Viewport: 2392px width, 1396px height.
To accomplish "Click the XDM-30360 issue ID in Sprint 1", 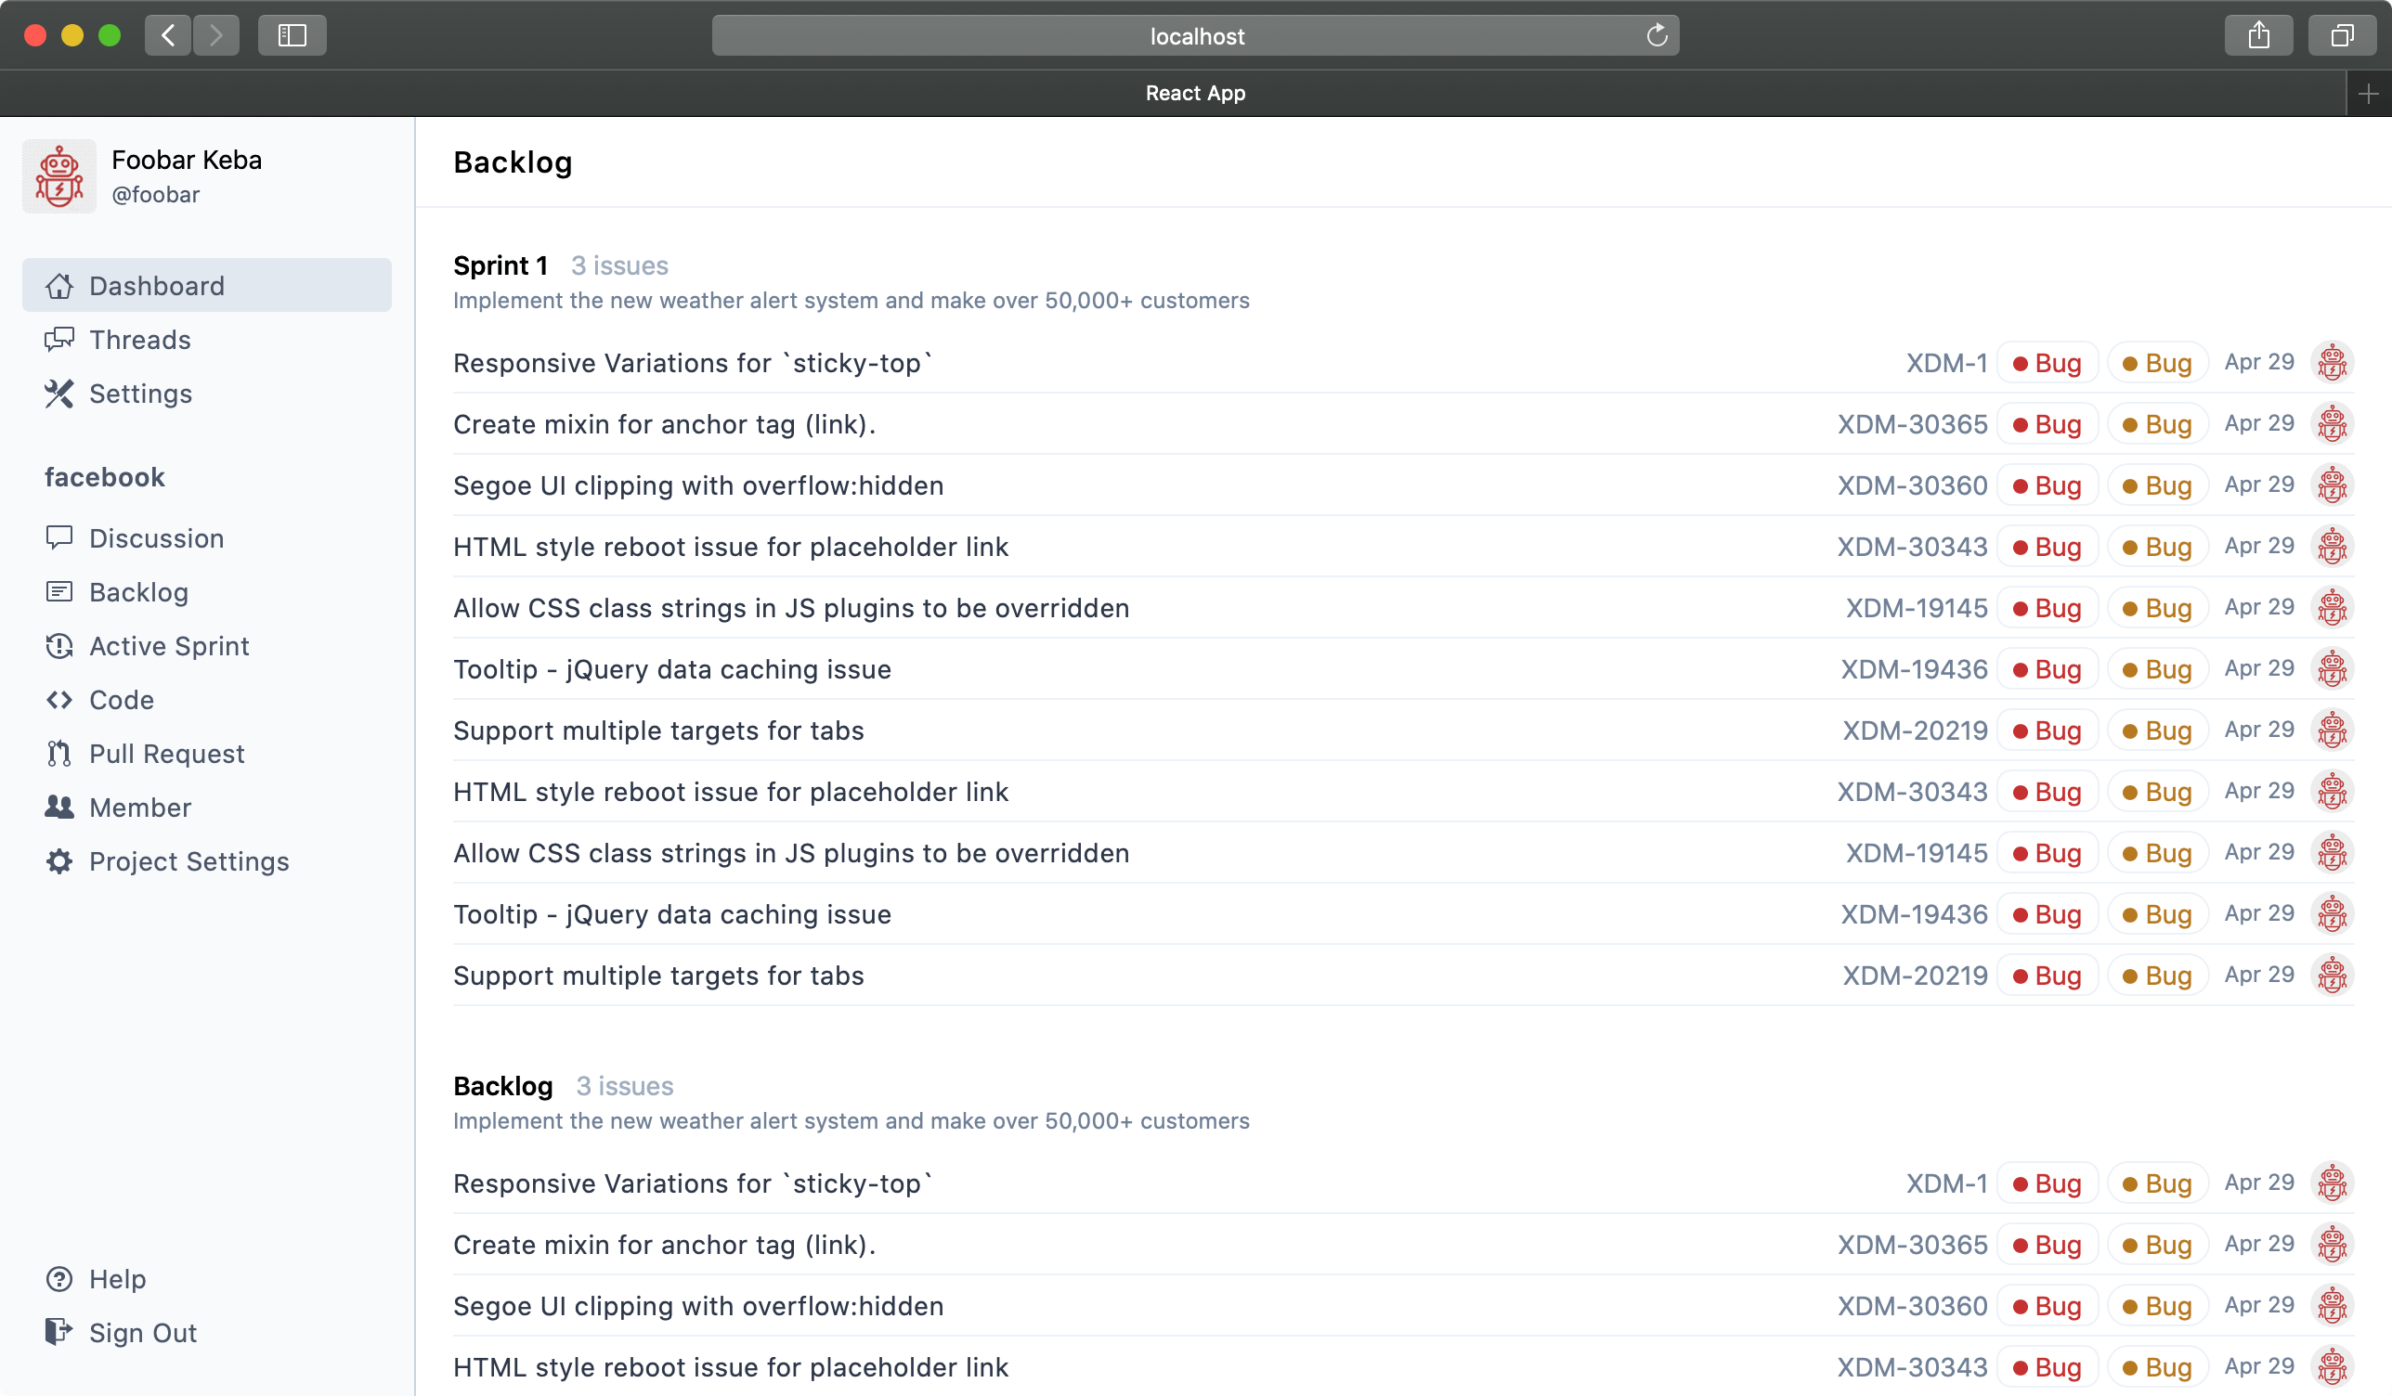I will coord(1911,485).
